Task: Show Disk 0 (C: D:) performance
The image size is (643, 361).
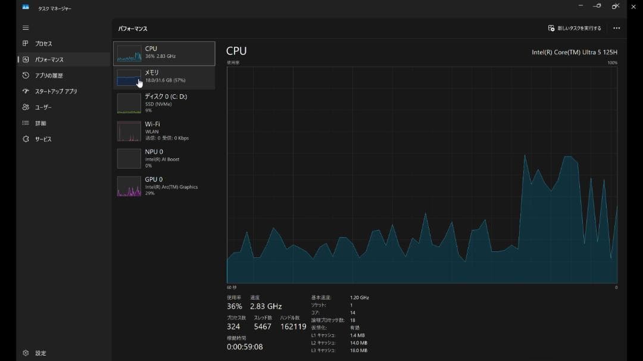Action: [164, 103]
